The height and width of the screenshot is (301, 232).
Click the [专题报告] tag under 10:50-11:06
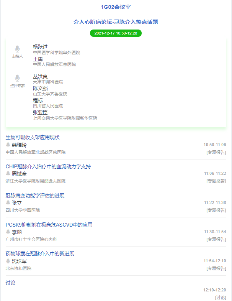coord(216,153)
